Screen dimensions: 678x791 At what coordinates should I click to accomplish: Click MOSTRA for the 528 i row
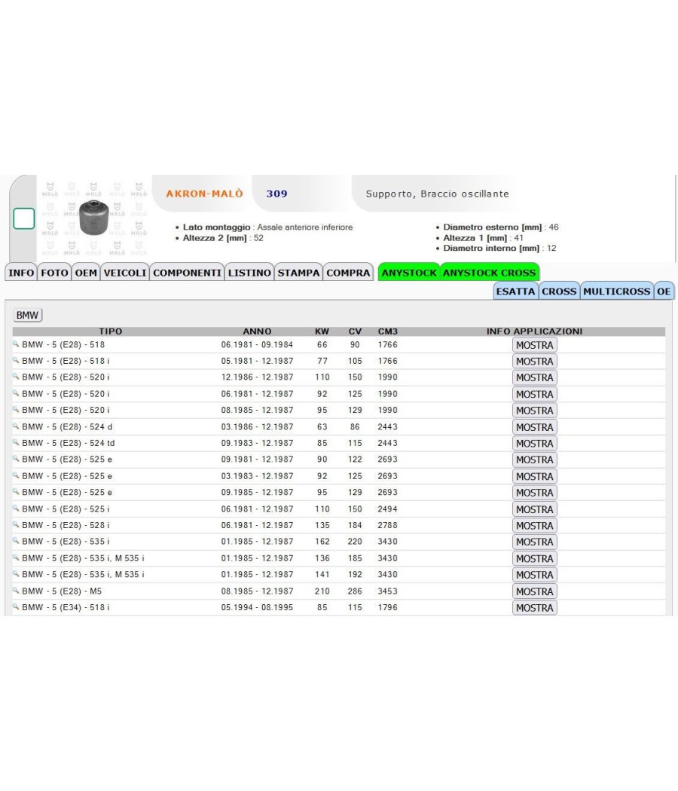point(535,526)
